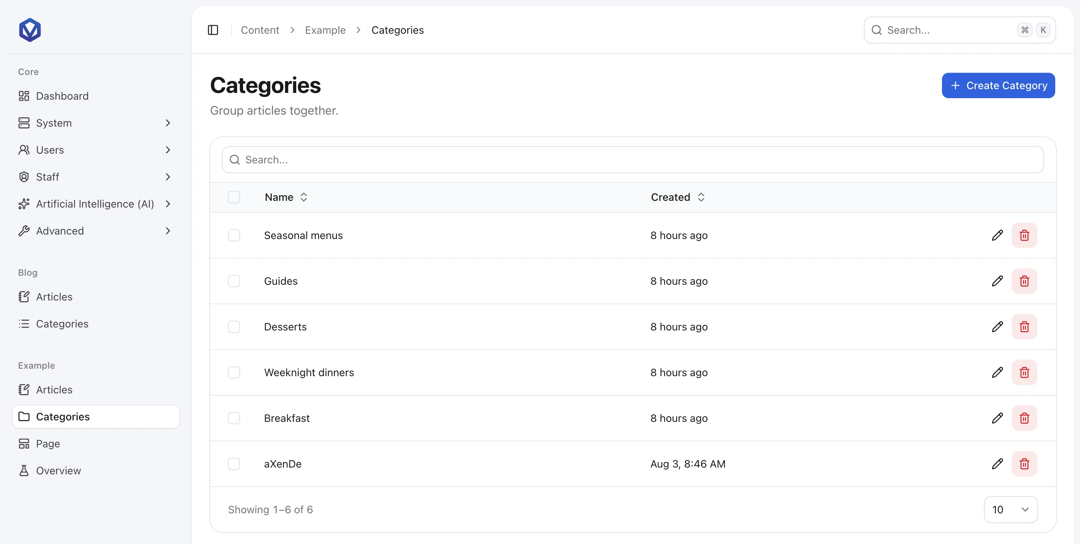Focus the global search field in header
1080x544 pixels.
click(960, 30)
